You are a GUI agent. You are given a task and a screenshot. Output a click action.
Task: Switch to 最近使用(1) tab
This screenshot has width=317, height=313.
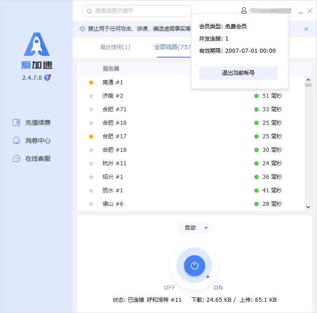coord(115,47)
